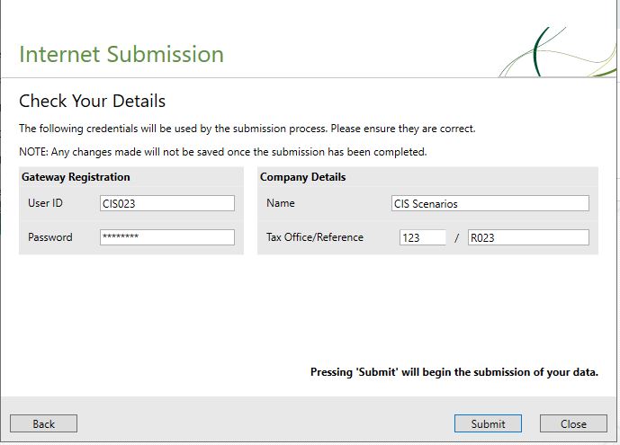
Task: Select the masked Password input field
Action: 167,237
